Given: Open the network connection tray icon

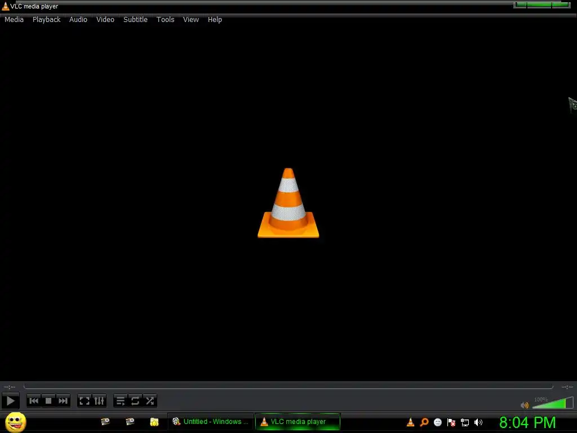Looking at the screenshot, I should click(465, 422).
